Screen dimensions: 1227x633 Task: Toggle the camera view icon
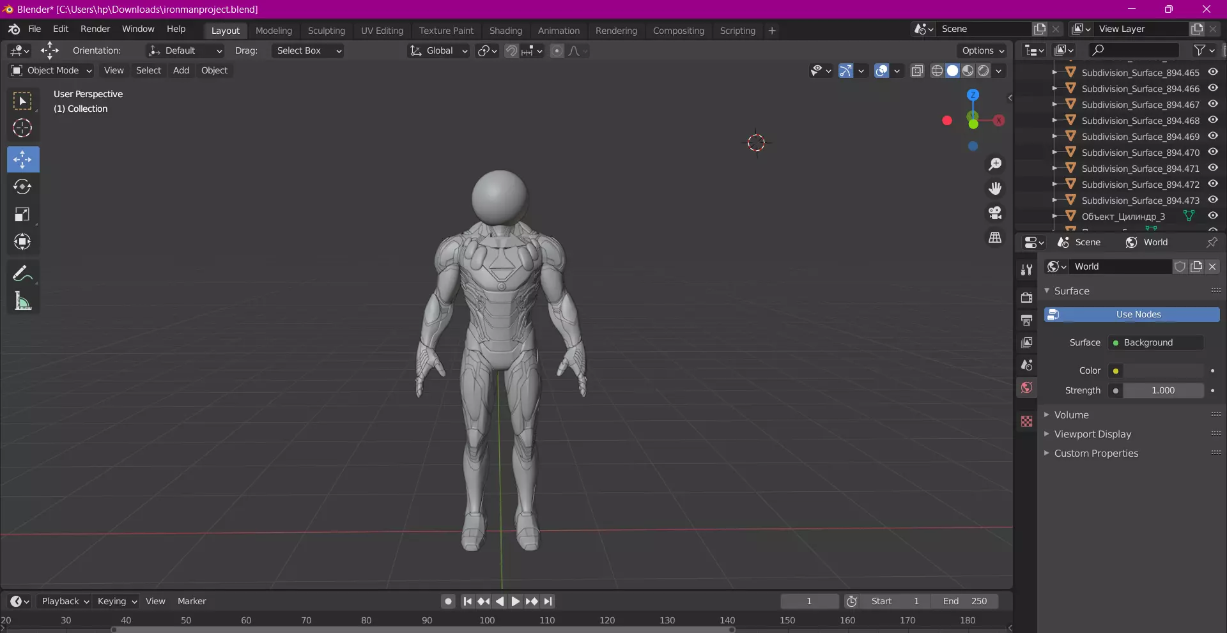pos(995,213)
